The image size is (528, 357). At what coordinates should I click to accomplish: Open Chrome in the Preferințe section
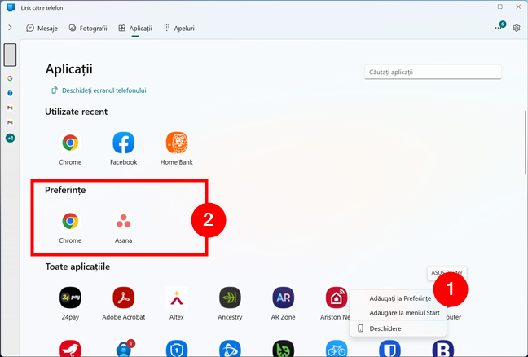coord(70,221)
